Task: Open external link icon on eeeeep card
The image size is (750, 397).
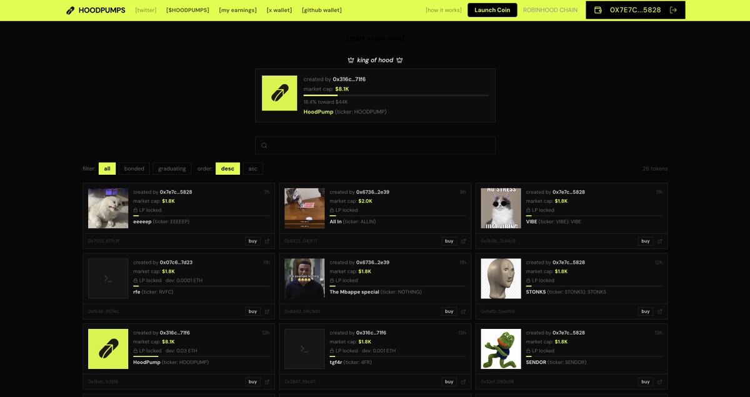Action: [267, 241]
